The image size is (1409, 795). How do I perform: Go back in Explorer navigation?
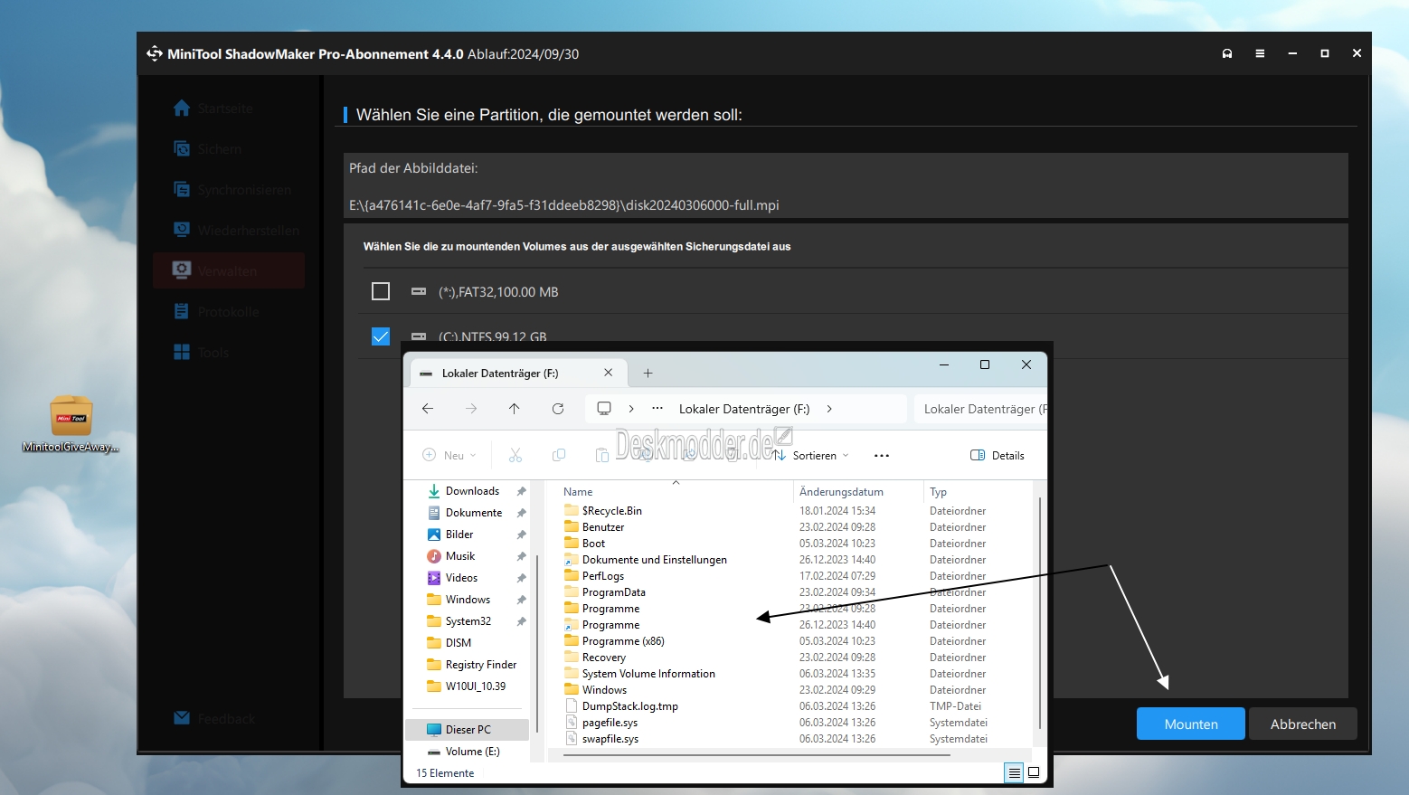coord(428,409)
